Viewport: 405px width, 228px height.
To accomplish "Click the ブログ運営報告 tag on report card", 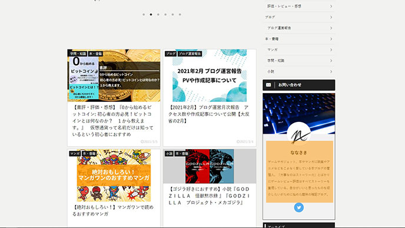I will pos(190,54).
